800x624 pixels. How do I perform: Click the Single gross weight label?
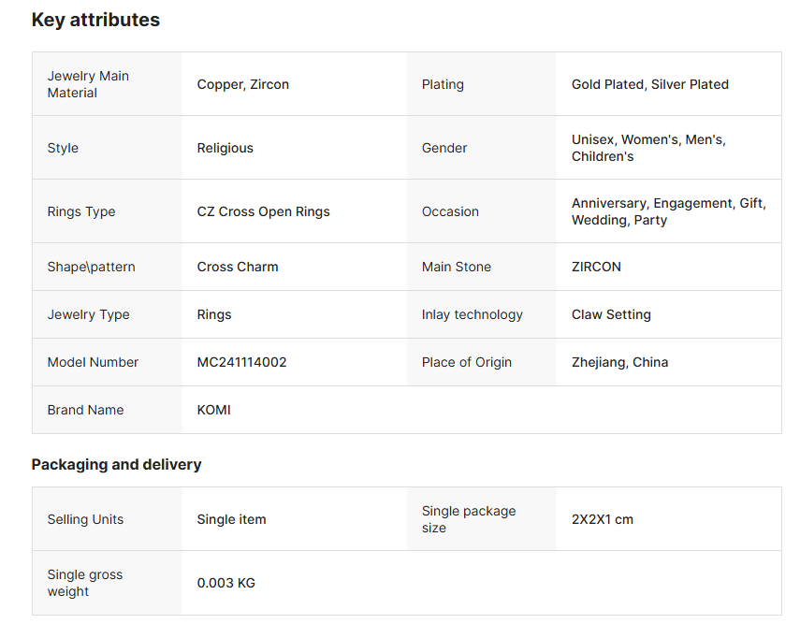coord(84,583)
